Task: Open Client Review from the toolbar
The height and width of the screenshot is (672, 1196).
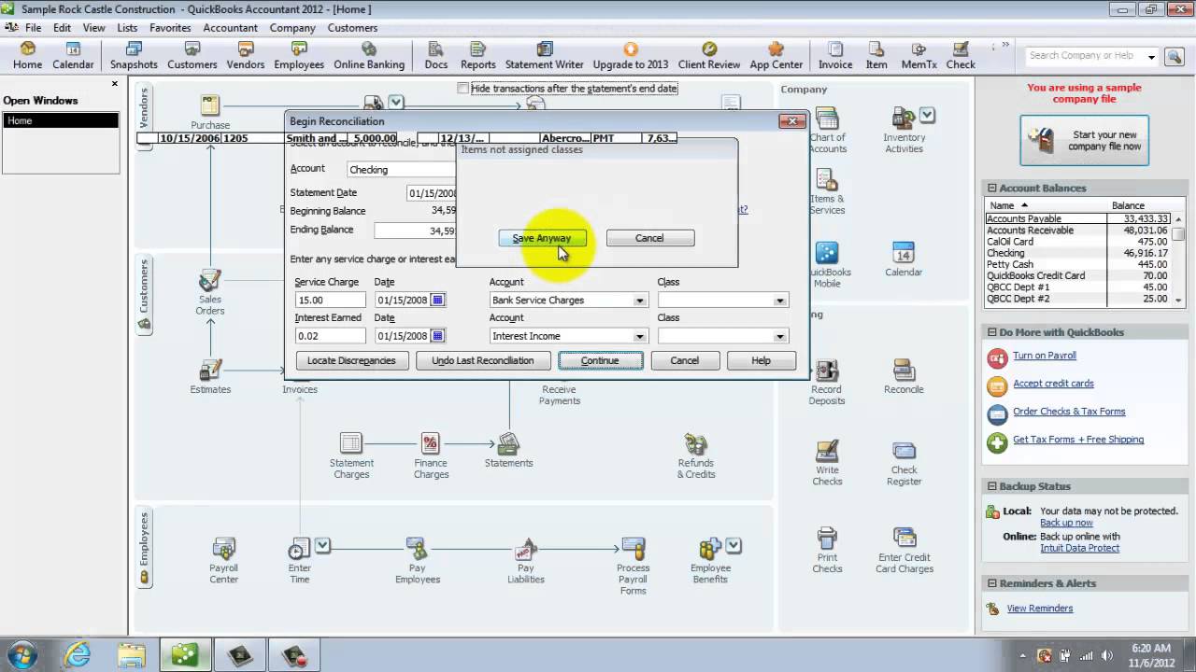Action: point(709,56)
